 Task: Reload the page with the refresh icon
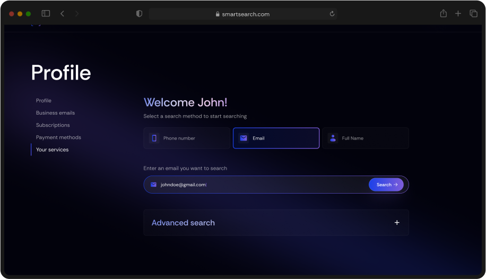point(332,14)
